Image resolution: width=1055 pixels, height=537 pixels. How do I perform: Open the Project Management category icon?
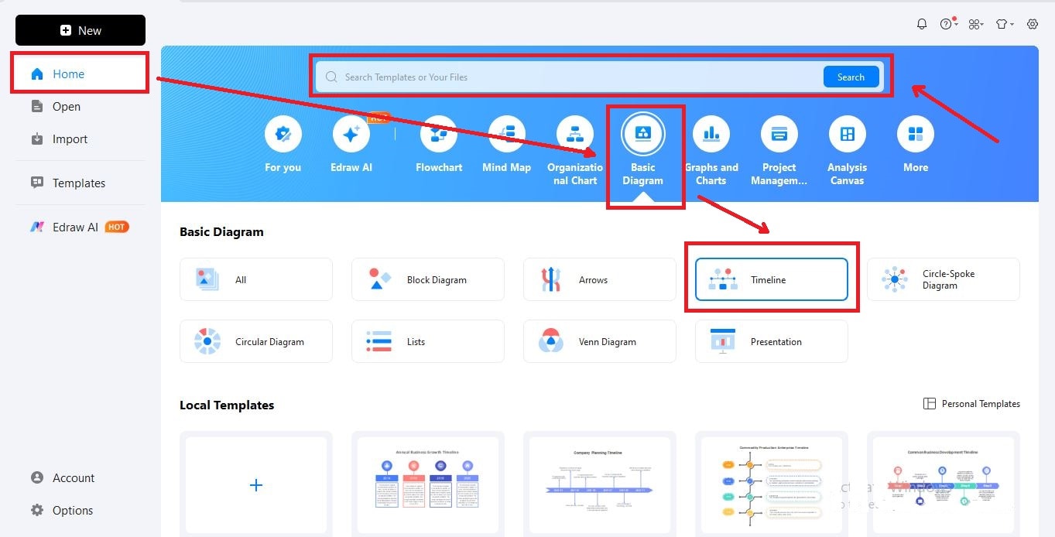(x=779, y=133)
